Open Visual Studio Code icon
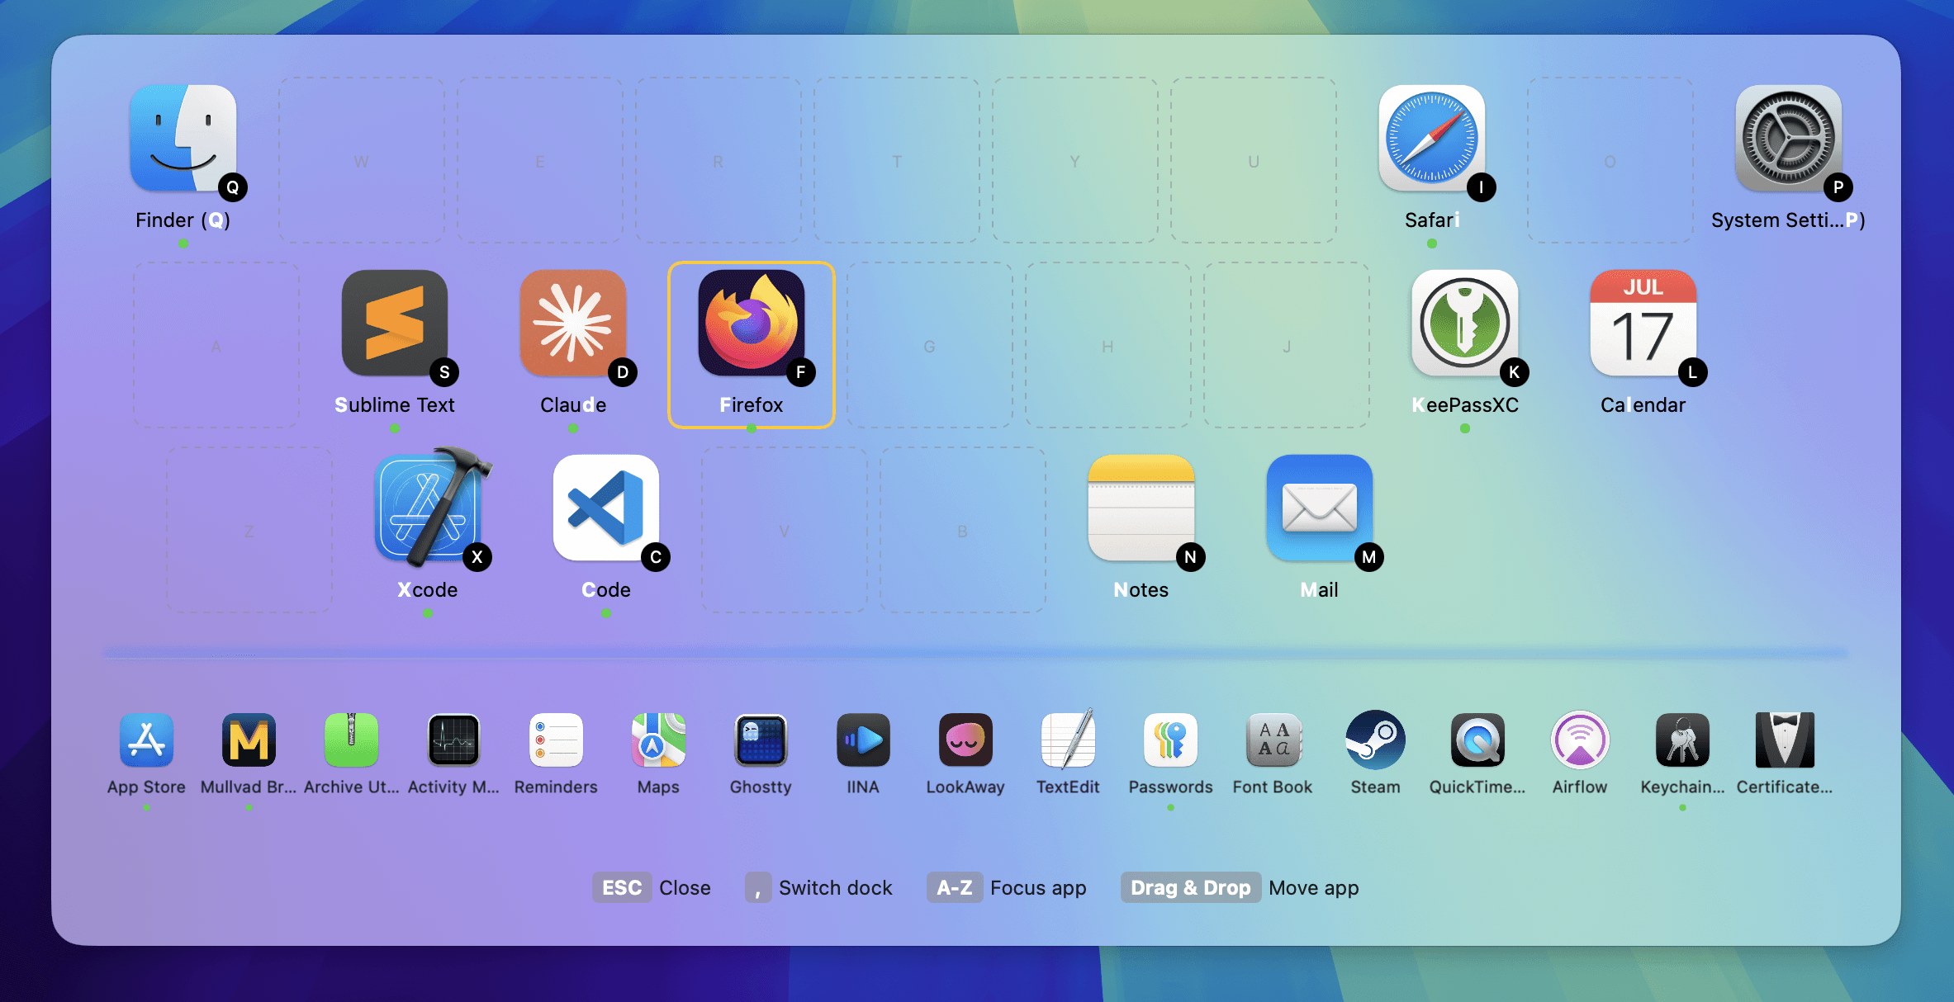1954x1002 pixels. [606, 508]
